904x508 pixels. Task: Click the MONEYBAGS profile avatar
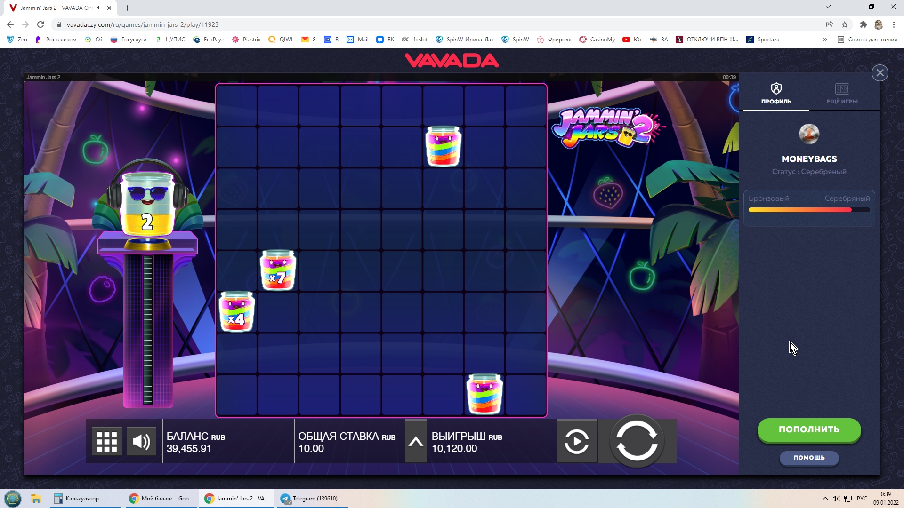point(809,134)
